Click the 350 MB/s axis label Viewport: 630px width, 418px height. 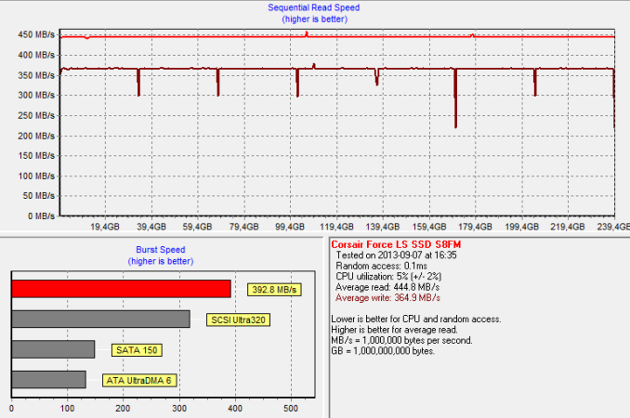(36, 75)
